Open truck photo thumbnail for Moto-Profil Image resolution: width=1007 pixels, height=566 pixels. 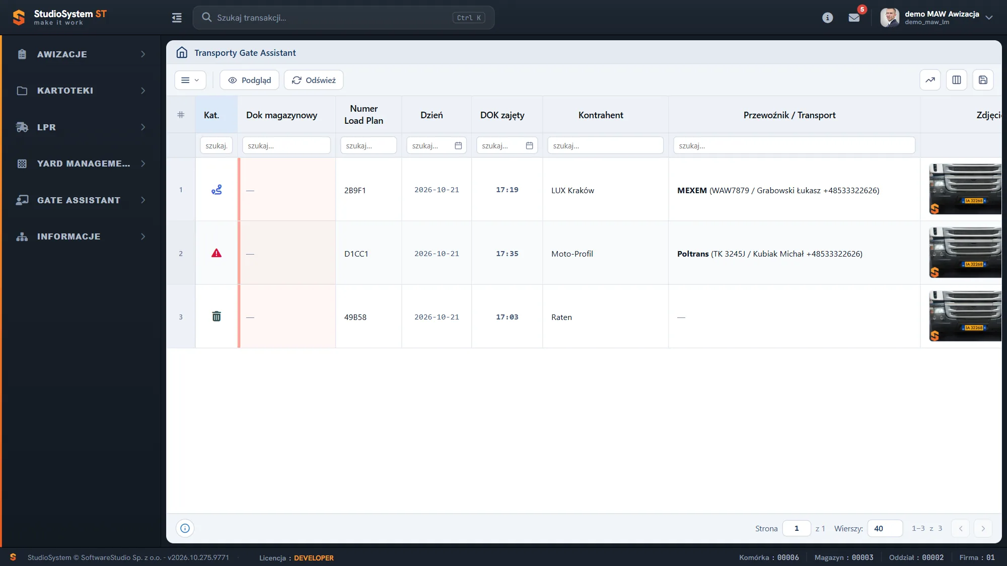click(x=965, y=253)
